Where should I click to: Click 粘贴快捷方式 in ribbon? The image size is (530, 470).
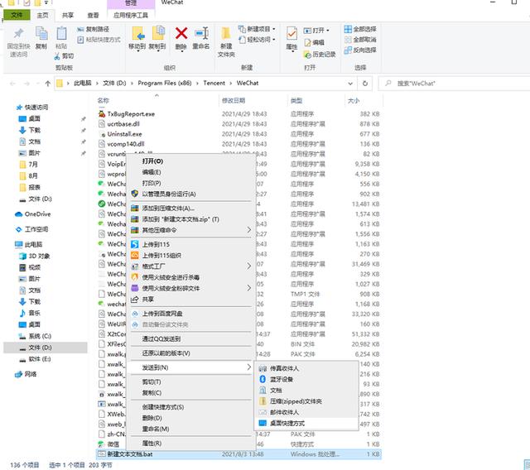(99, 40)
